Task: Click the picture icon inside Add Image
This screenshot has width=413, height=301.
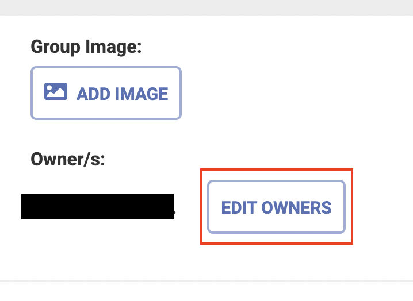Action: tap(56, 91)
